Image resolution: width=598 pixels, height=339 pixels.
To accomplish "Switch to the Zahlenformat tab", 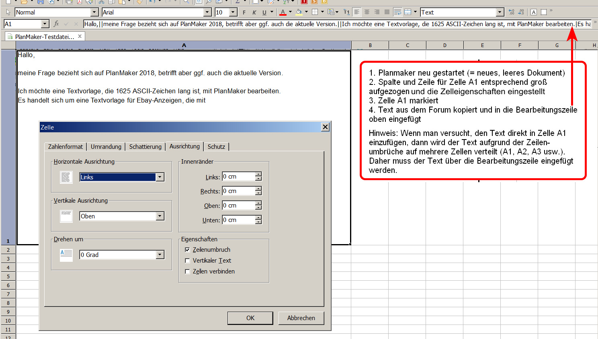I will tap(66, 147).
